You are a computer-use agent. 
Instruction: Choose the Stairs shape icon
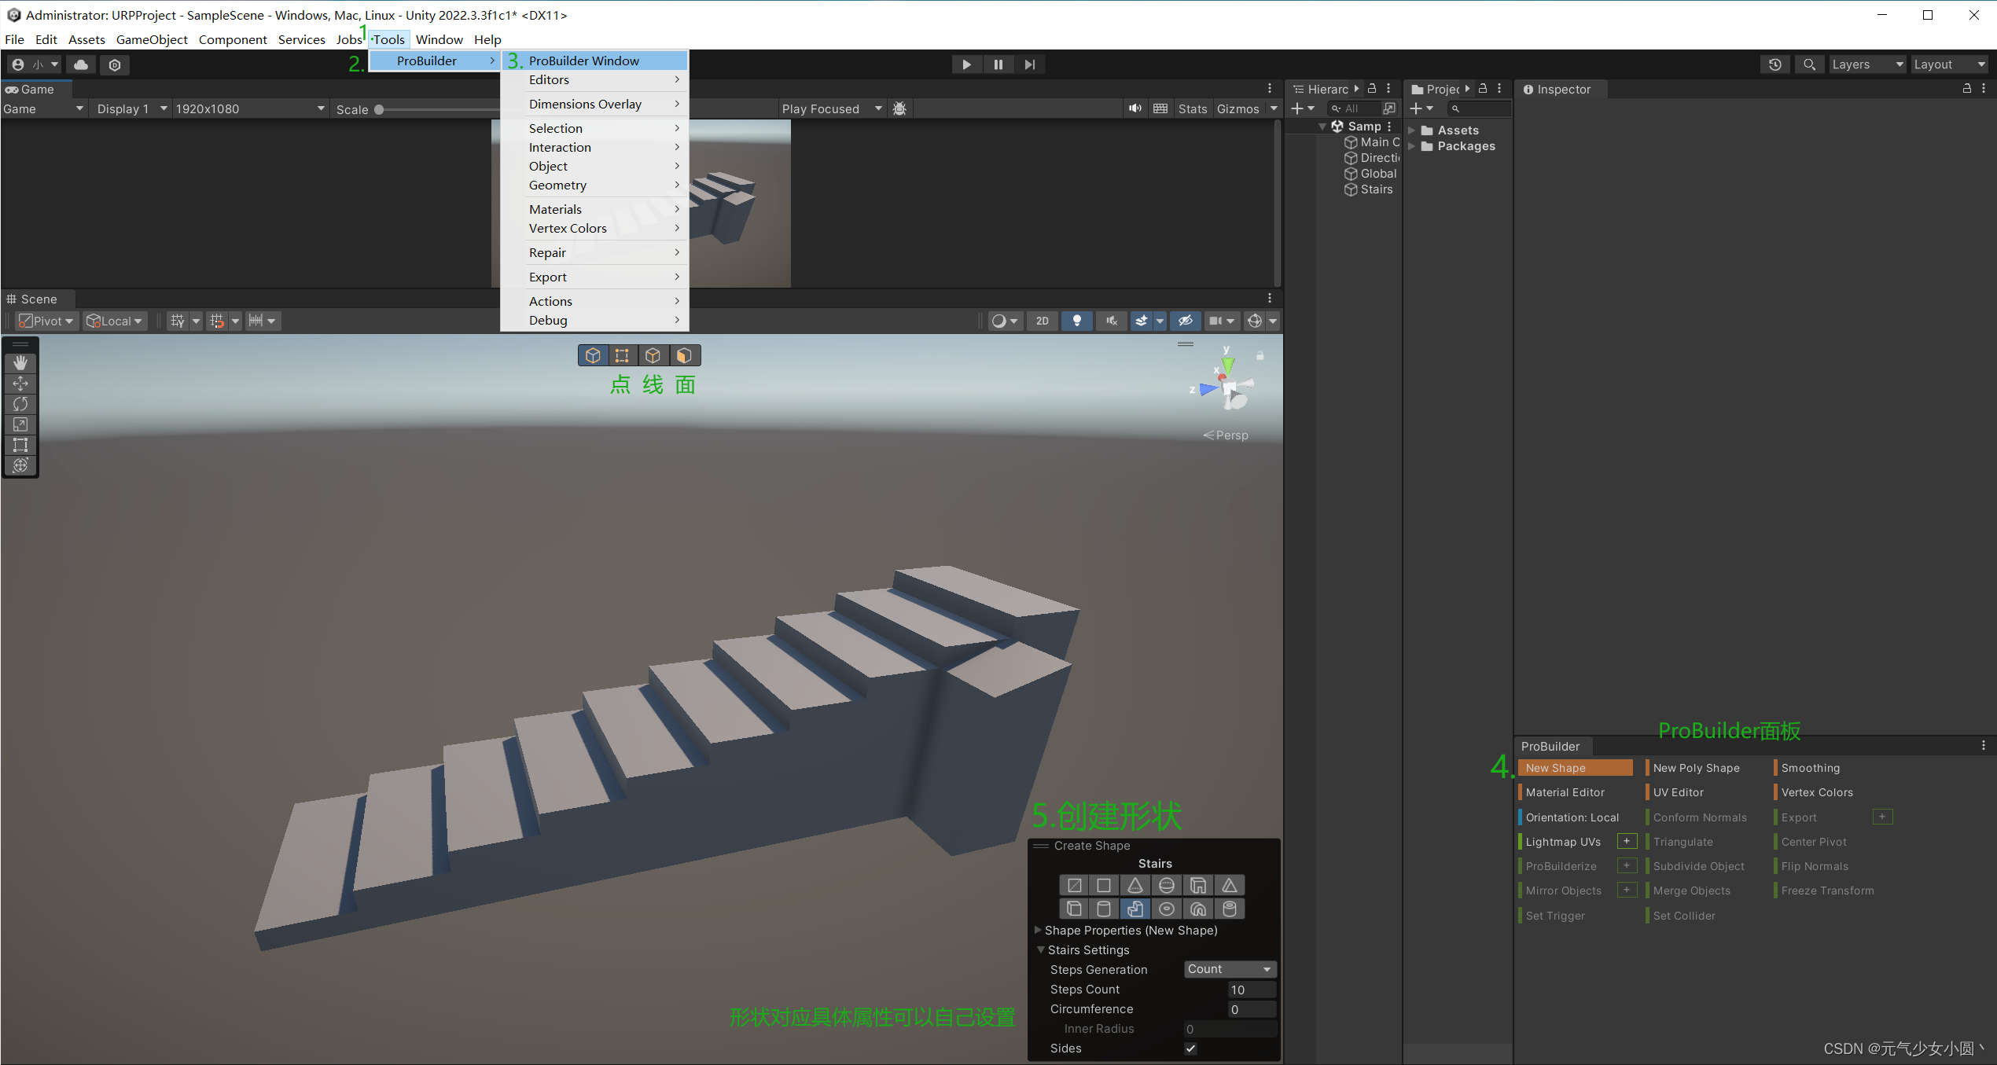point(1135,909)
